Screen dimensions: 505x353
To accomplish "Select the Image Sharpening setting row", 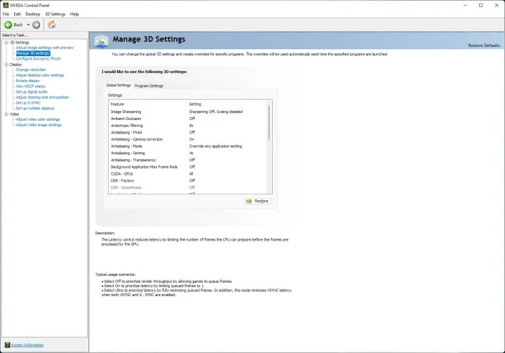I will 189,112.
